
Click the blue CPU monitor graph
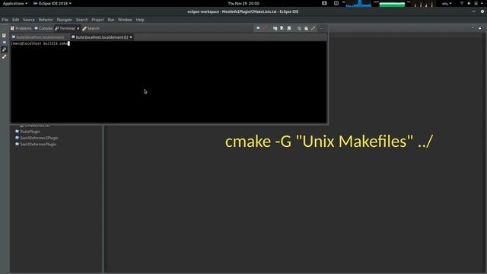click(x=358, y=3)
